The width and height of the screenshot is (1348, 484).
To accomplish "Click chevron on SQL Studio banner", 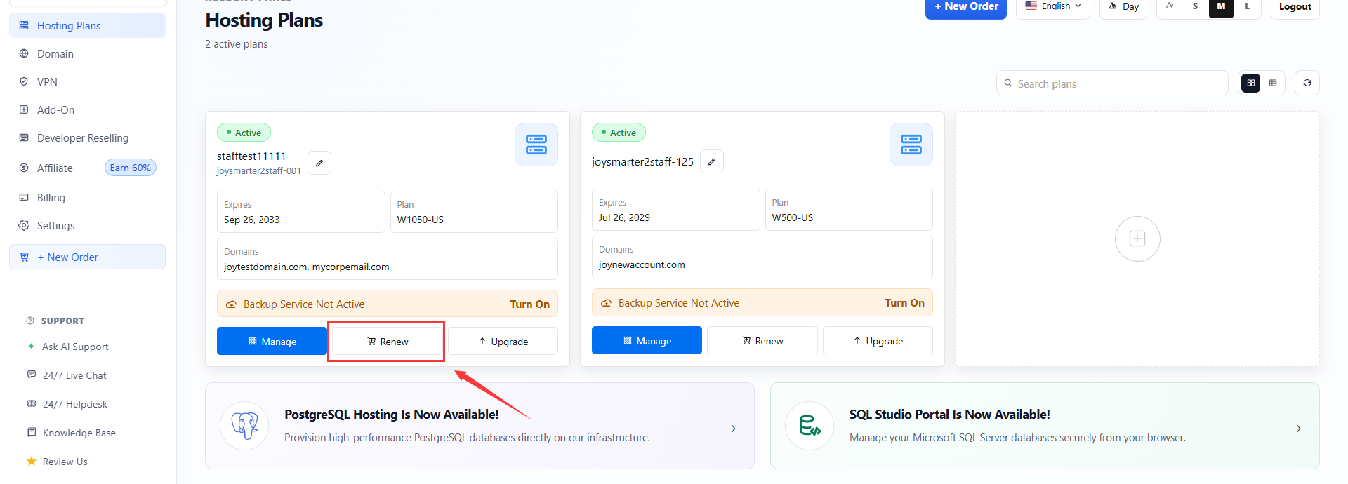I will tap(1298, 429).
